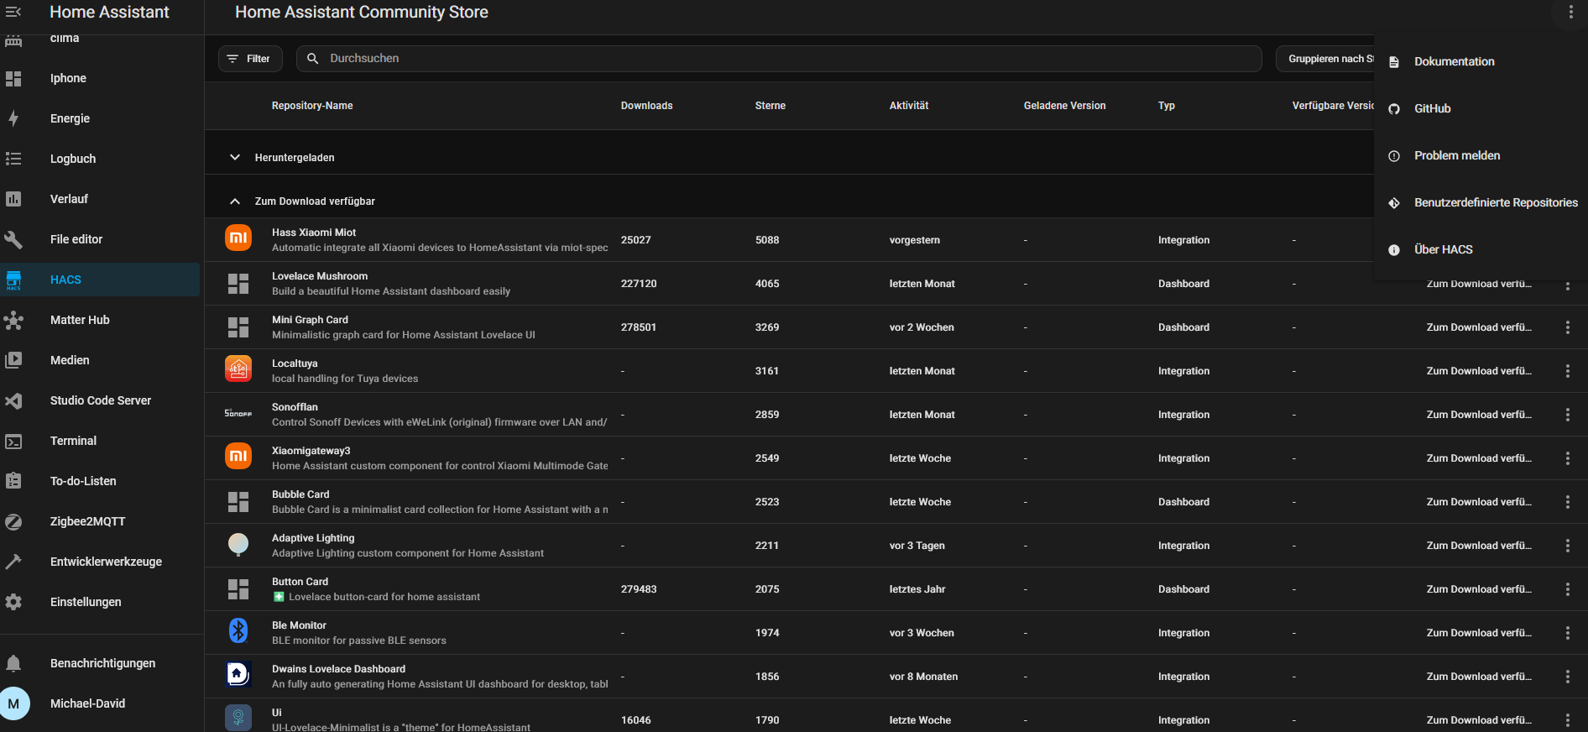Open the Ble Monitor Bluetooth icon
Image resolution: width=1588 pixels, height=732 pixels.
coord(238,631)
